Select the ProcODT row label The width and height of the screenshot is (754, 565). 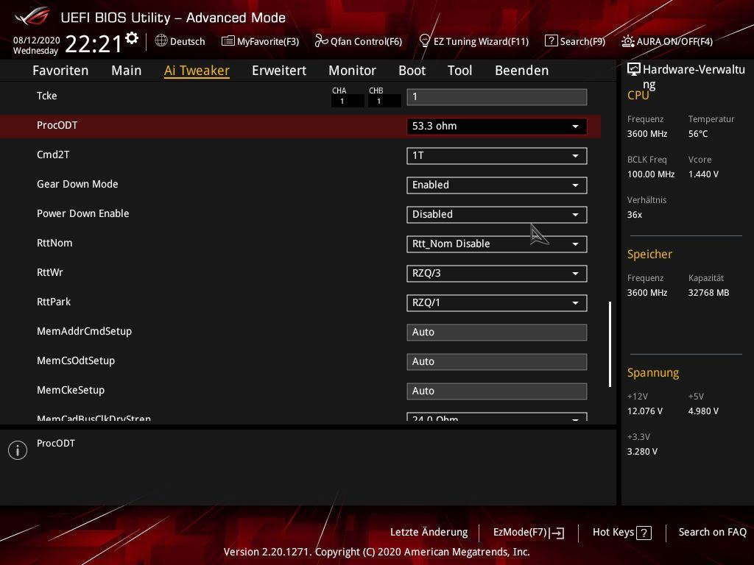pyautogui.click(x=57, y=125)
